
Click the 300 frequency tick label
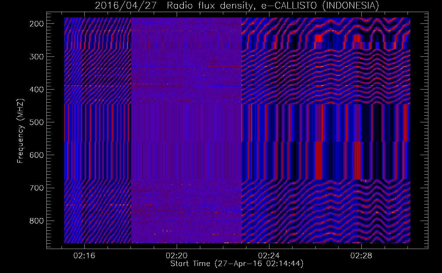[37, 57]
